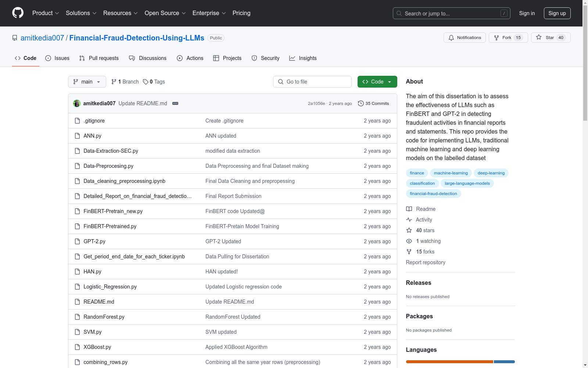The image size is (588, 368).
Task: Switch to the Security tab
Action: click(265, 58)
